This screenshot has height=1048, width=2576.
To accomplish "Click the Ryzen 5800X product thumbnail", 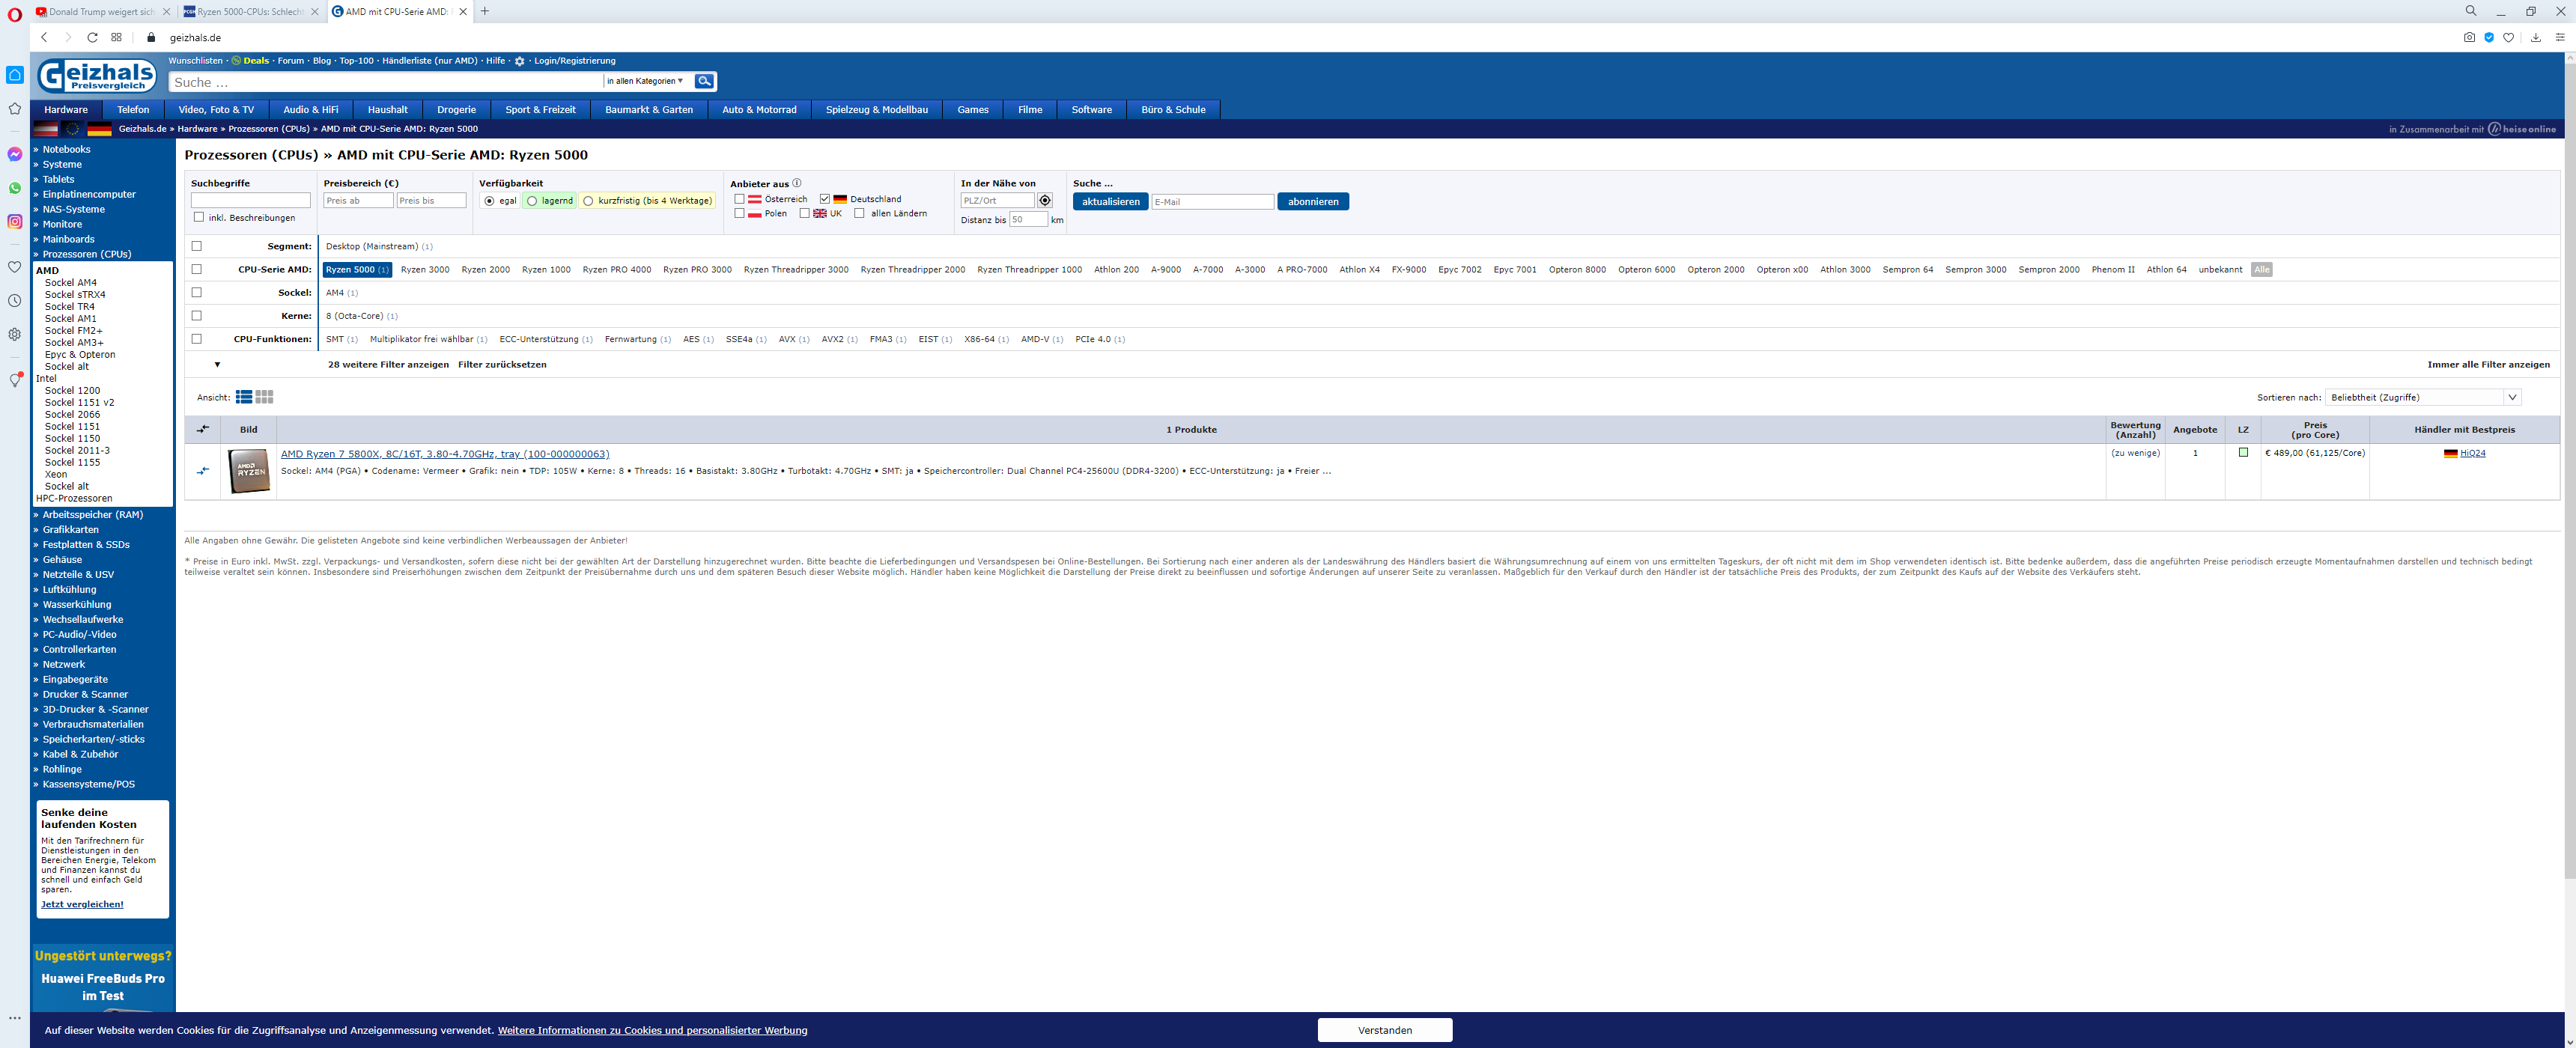I will (x=249, y=471).
